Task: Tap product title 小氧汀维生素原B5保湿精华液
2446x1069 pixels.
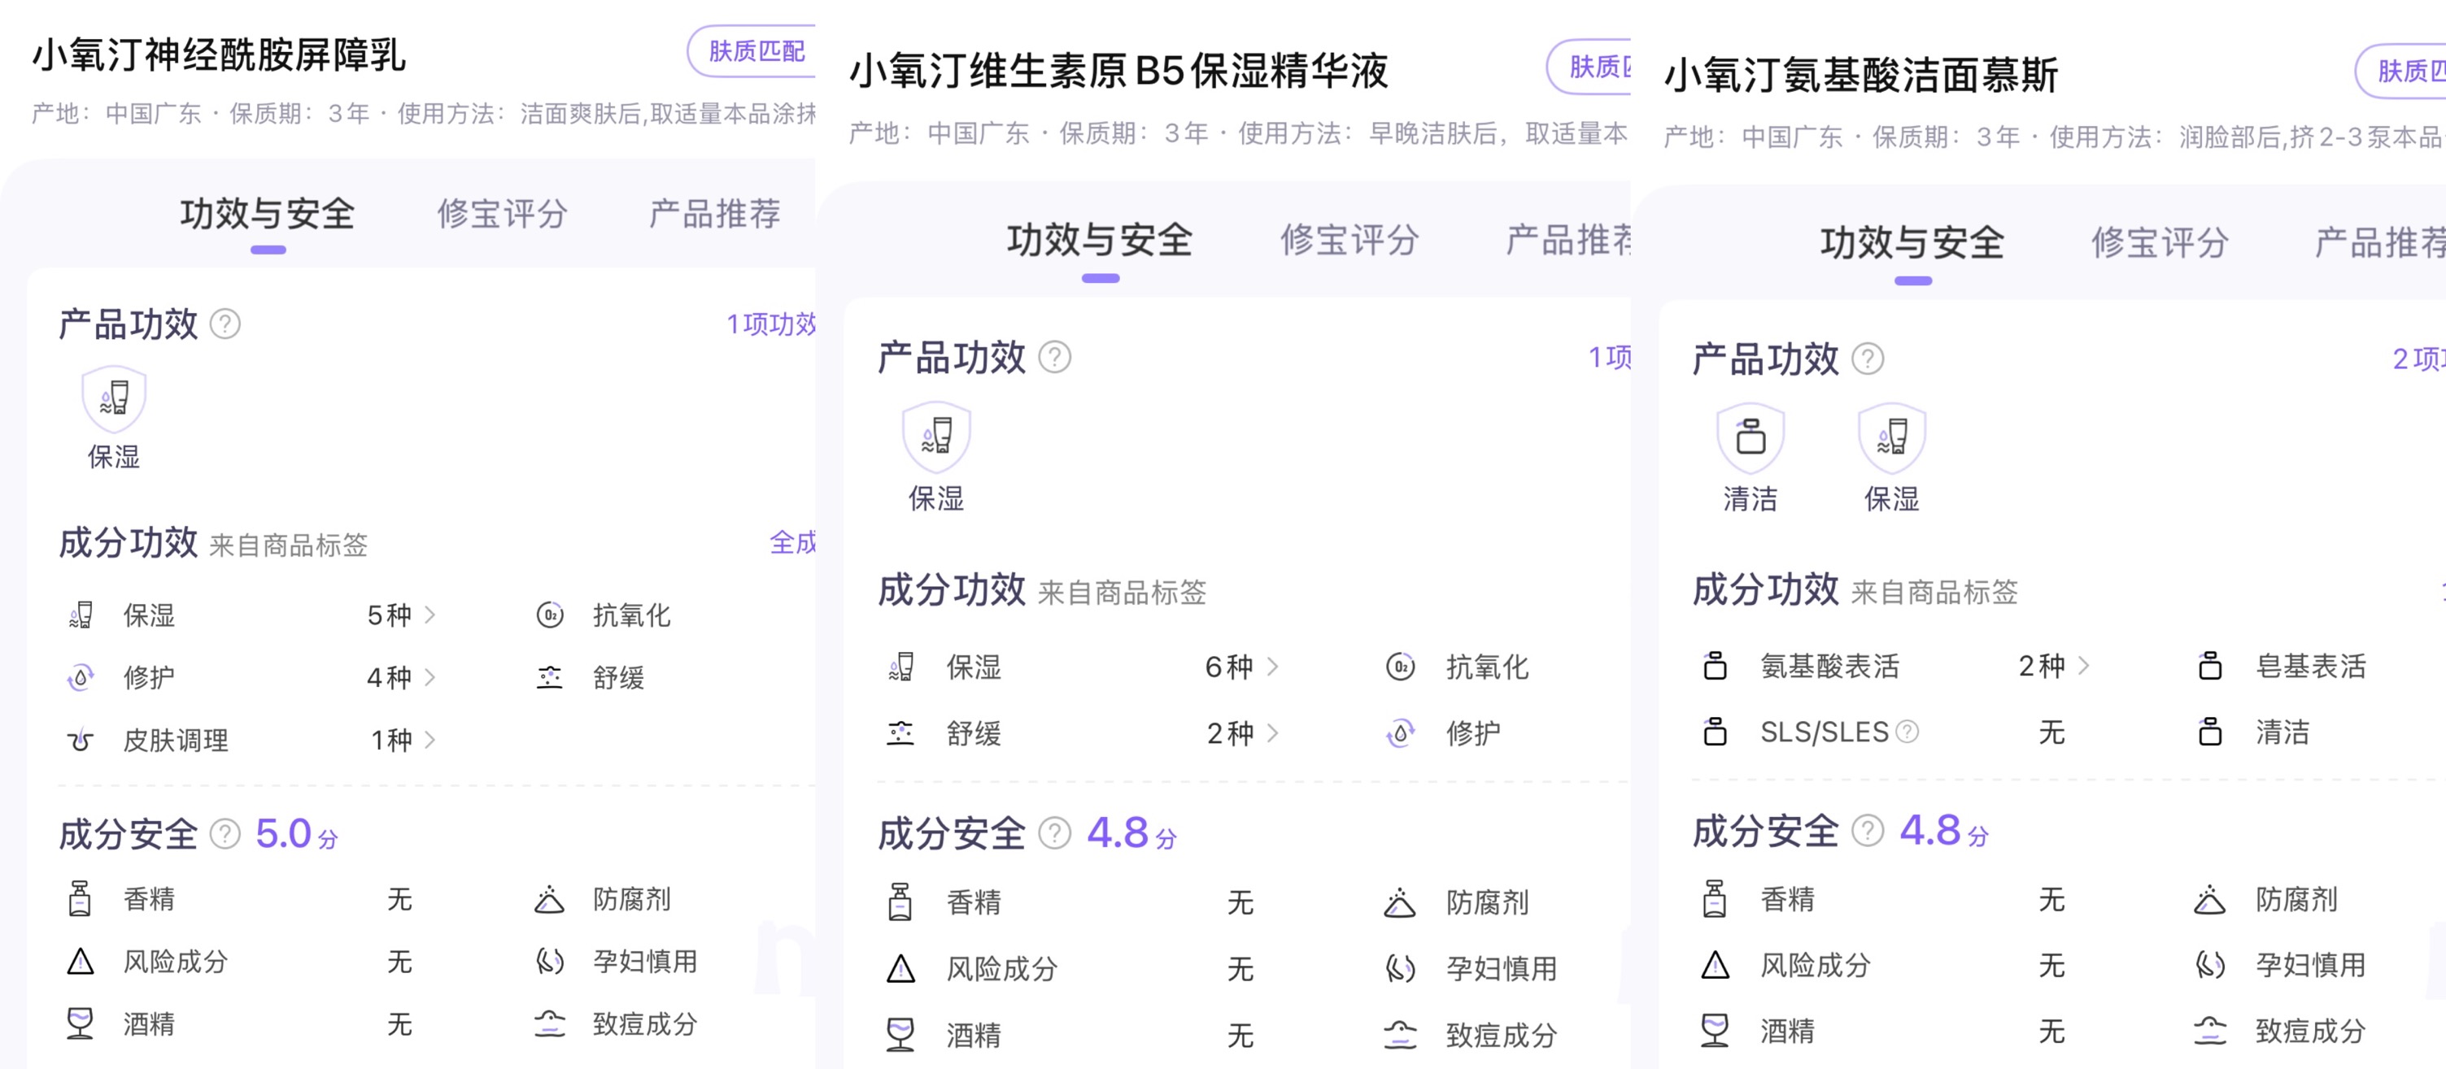Action: point(1118,72)
